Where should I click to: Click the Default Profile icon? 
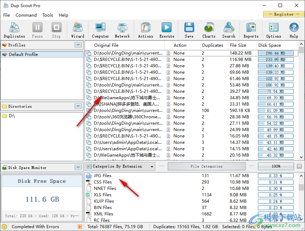click(x=5, y=55)
